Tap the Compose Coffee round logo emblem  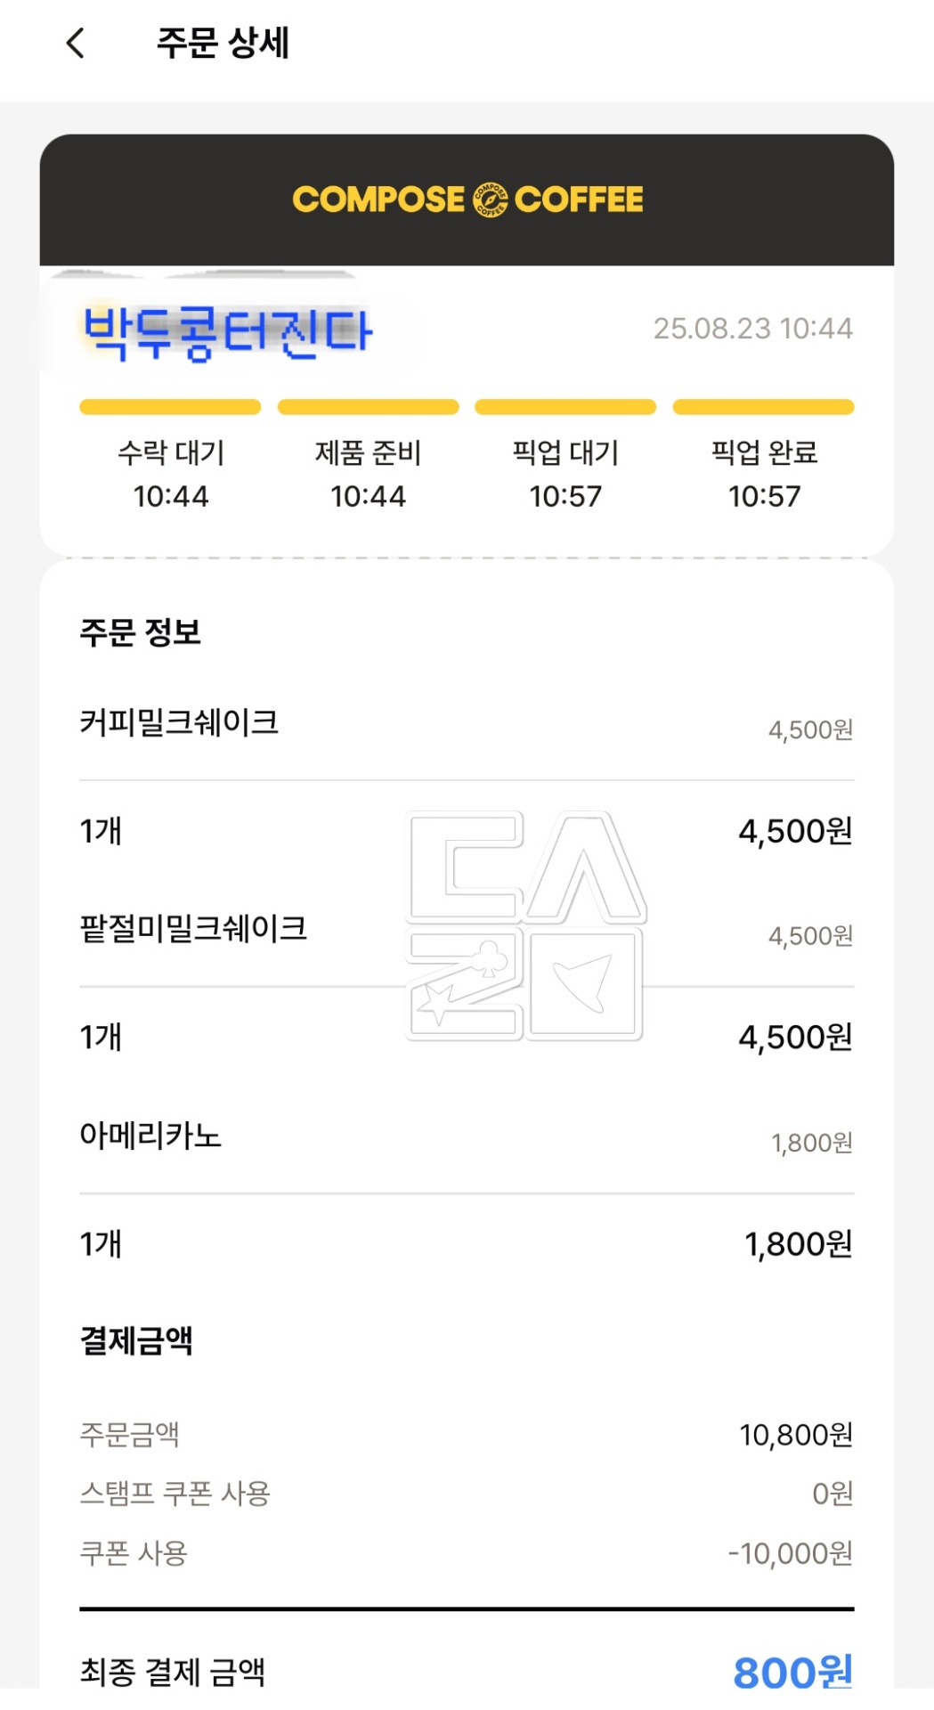click(x=490, y=199)
